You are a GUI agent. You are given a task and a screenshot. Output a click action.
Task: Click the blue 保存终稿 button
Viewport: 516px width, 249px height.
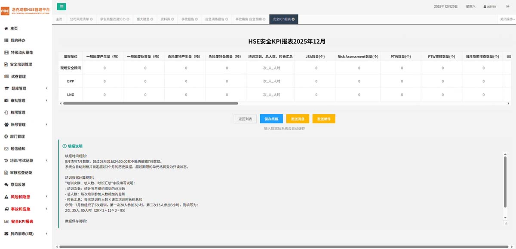pos(271,119)
